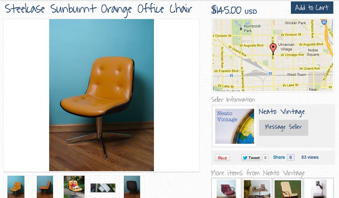The height and width of the screenshot is (198, 339).
Task: Open the burgundy office chair item
Action: (226, 188)
